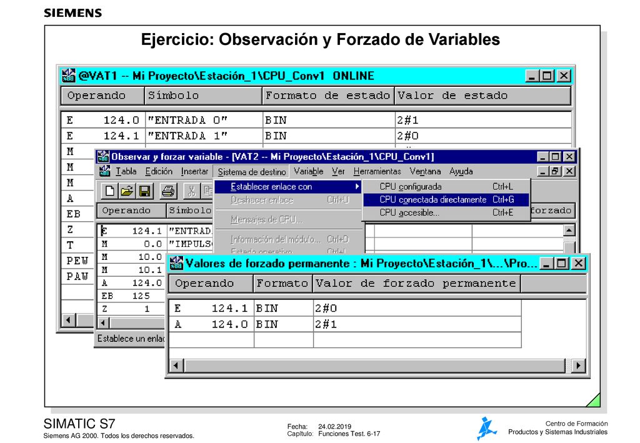Open the Ver menu
Screen dimensions: 640x443
coord(338,171)
